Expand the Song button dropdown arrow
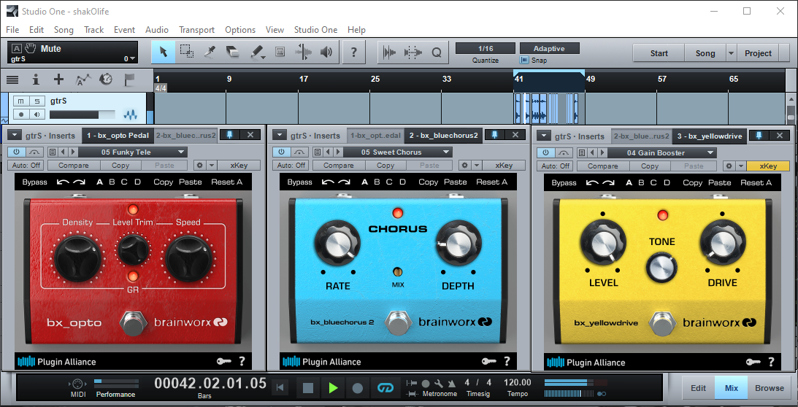The height and width of the screenshot is (407, 798). pos(732,53)
